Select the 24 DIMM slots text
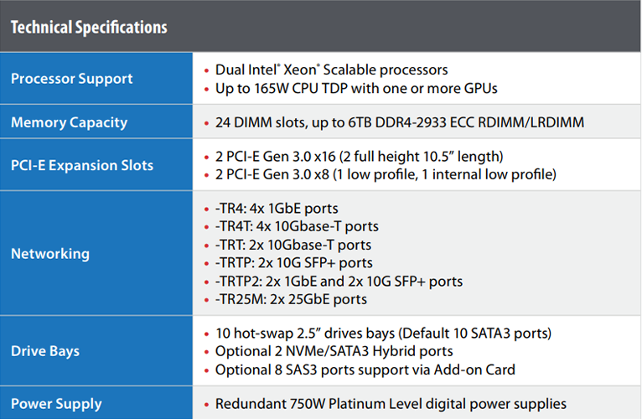This screenshot has width=642, height=419. pyautogui.click(x=400, y=122)
